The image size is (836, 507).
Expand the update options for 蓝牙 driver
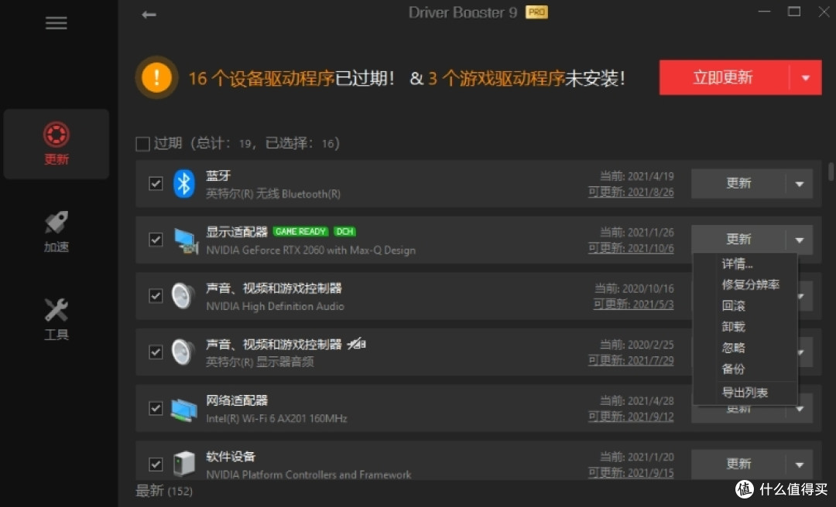799,183
